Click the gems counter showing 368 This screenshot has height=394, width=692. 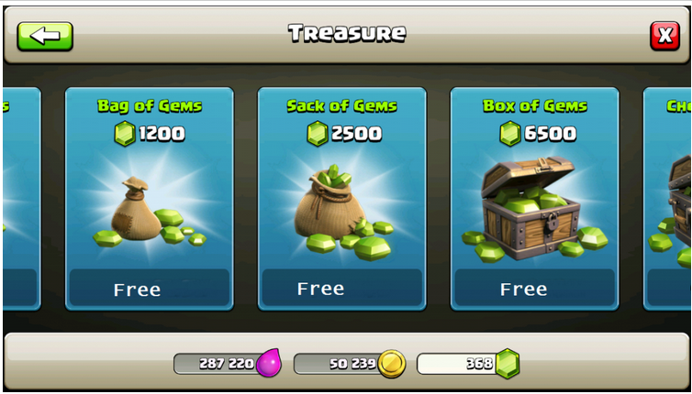coord(457,364)
